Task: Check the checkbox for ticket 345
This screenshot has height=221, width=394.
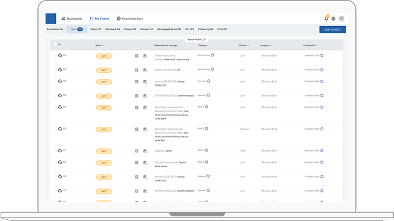Action: coord(55,55)
